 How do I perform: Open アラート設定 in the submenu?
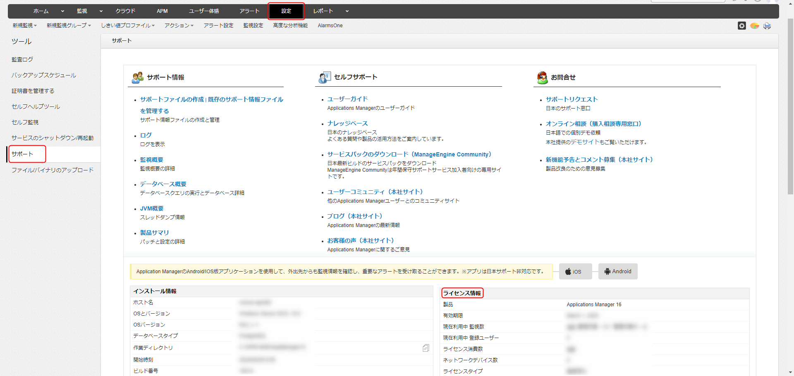[218, 26]
